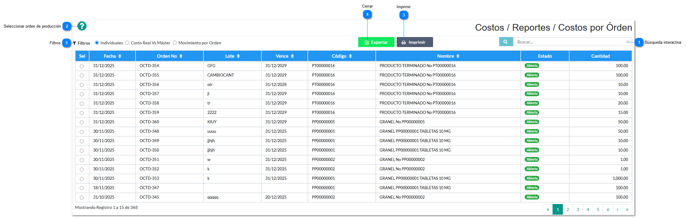686x218 pixels.
Task: Go to page 3 of results
Action: [x=578, y=209]
